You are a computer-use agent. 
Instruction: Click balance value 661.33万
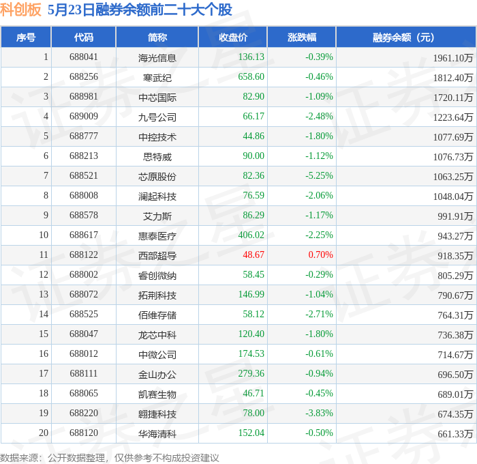coord(455,434)
